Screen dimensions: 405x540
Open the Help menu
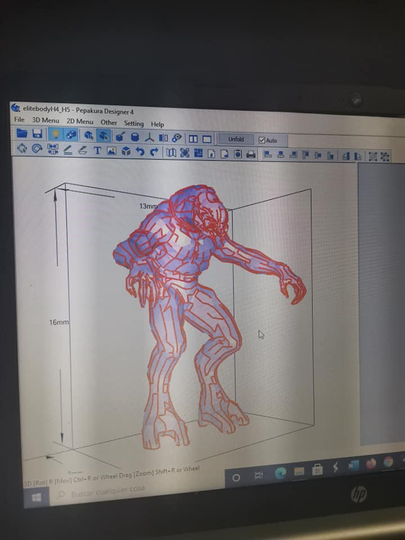(157, 124)
